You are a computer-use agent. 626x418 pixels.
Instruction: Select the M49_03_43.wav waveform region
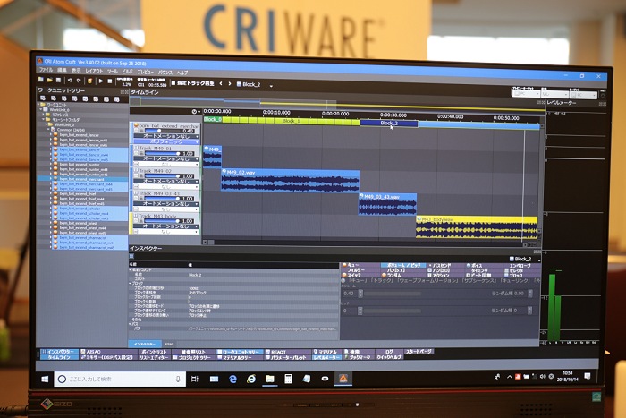387,204
